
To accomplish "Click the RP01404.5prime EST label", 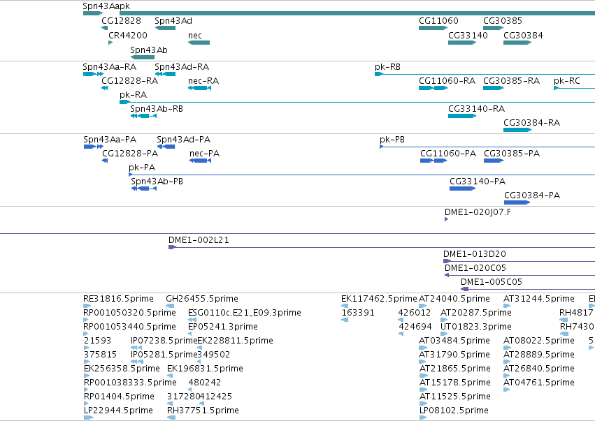I will 119,397.
